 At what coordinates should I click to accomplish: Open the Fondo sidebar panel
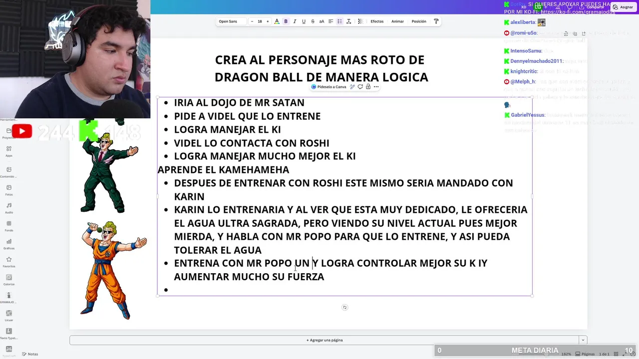tap(9, 226)
